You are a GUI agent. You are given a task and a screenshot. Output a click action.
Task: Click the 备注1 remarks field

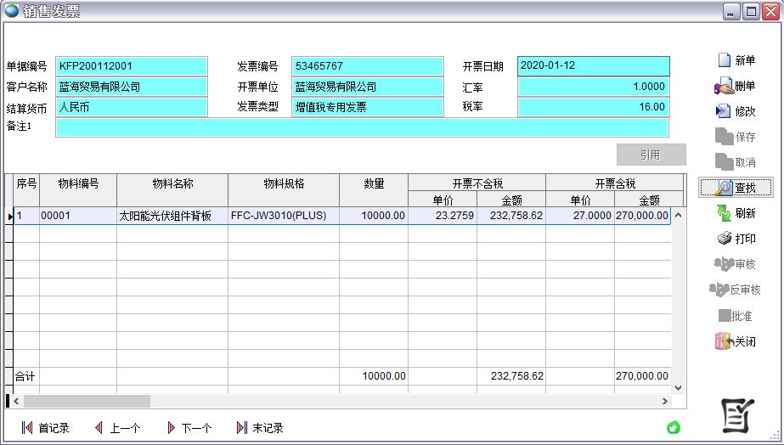coord(362,127)
